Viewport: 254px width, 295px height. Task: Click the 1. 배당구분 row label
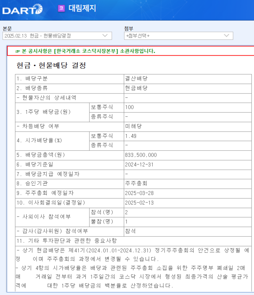click(32, 78)
